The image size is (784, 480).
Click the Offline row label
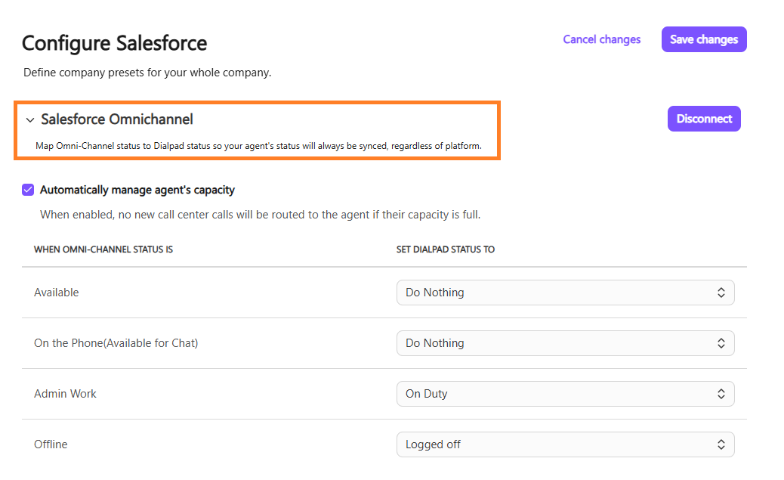coord(51,444)
